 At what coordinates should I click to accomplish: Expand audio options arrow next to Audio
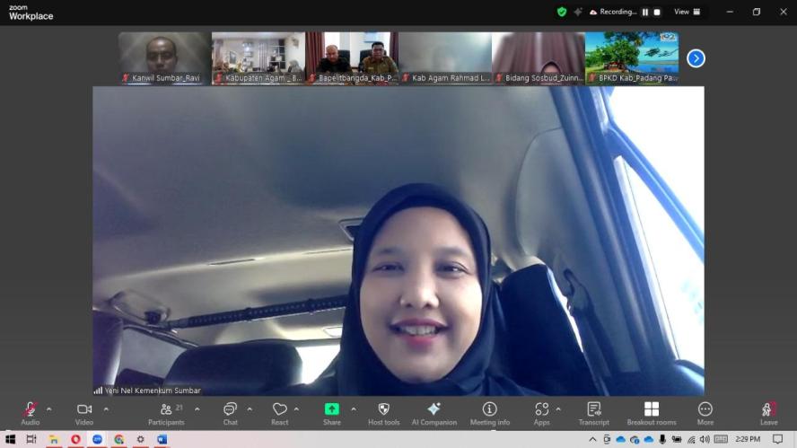48,409
